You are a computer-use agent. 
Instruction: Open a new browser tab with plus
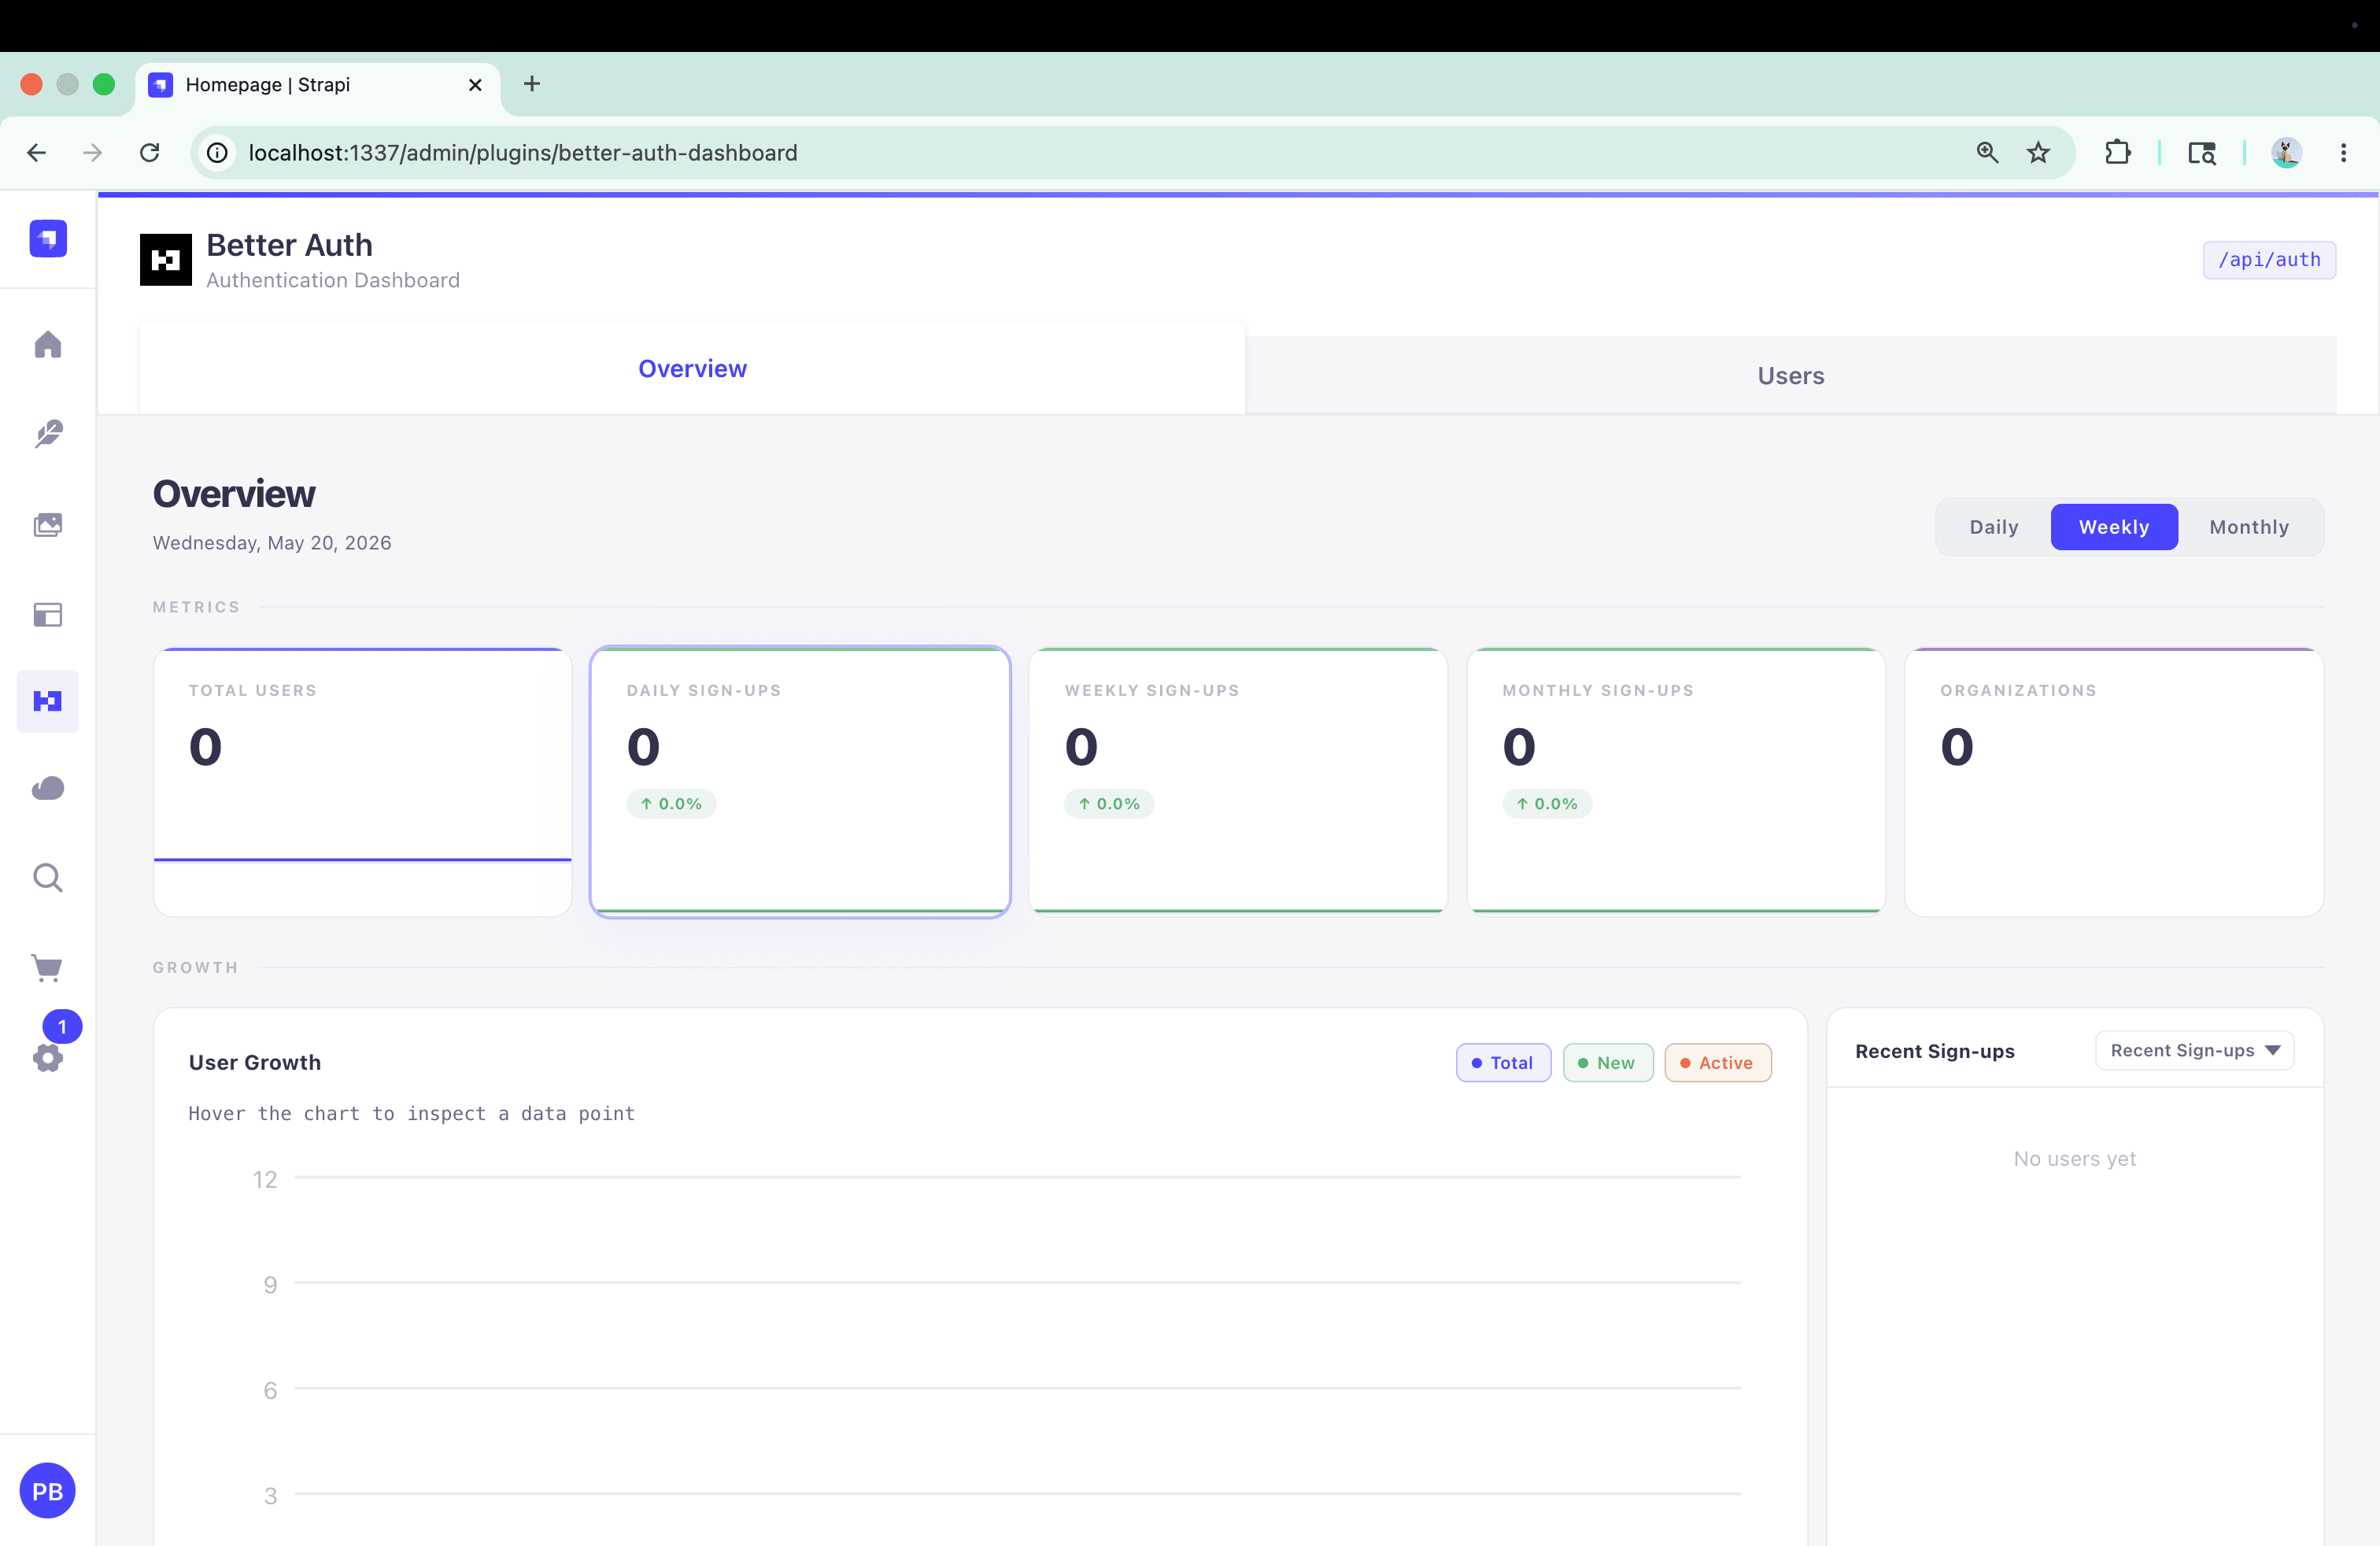[532, 84]
